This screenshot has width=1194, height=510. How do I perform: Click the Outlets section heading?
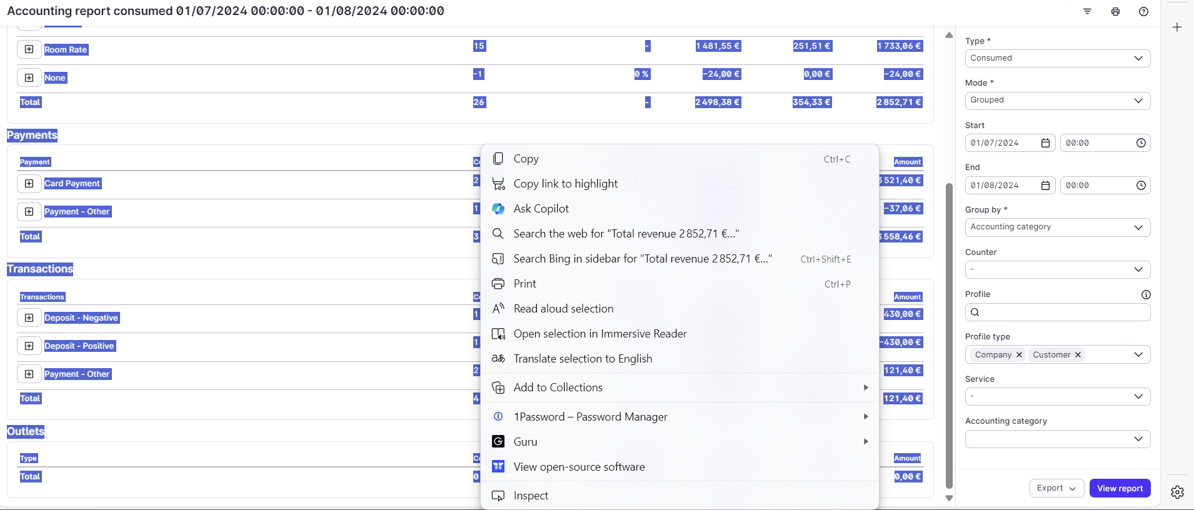[26, 431]
